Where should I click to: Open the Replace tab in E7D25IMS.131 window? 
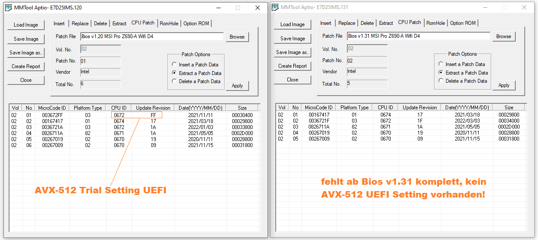coord(347,23)
